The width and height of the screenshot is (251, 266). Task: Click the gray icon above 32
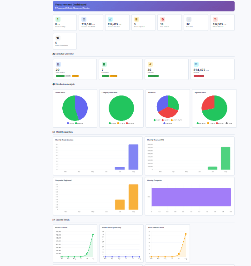coord(189,20)
